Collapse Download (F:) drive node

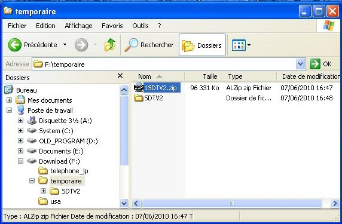pyautogui.click(x=20, y=161)
